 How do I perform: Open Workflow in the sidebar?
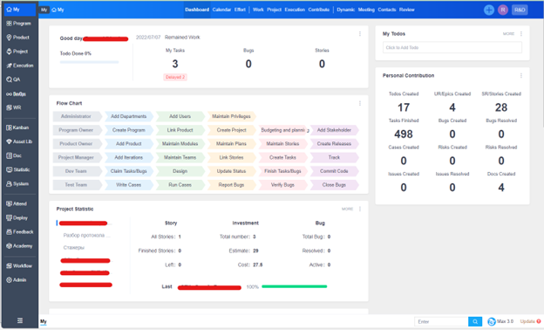click(x=19, y=265)
